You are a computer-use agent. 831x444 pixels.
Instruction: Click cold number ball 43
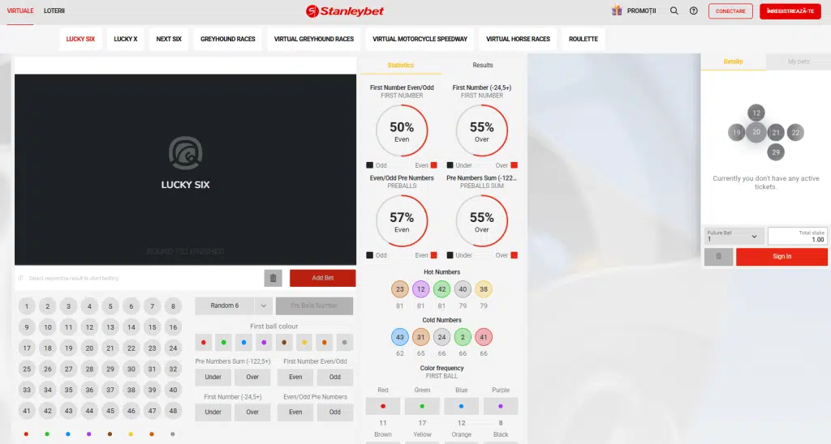pyautogui.click(x=399, y=336)
